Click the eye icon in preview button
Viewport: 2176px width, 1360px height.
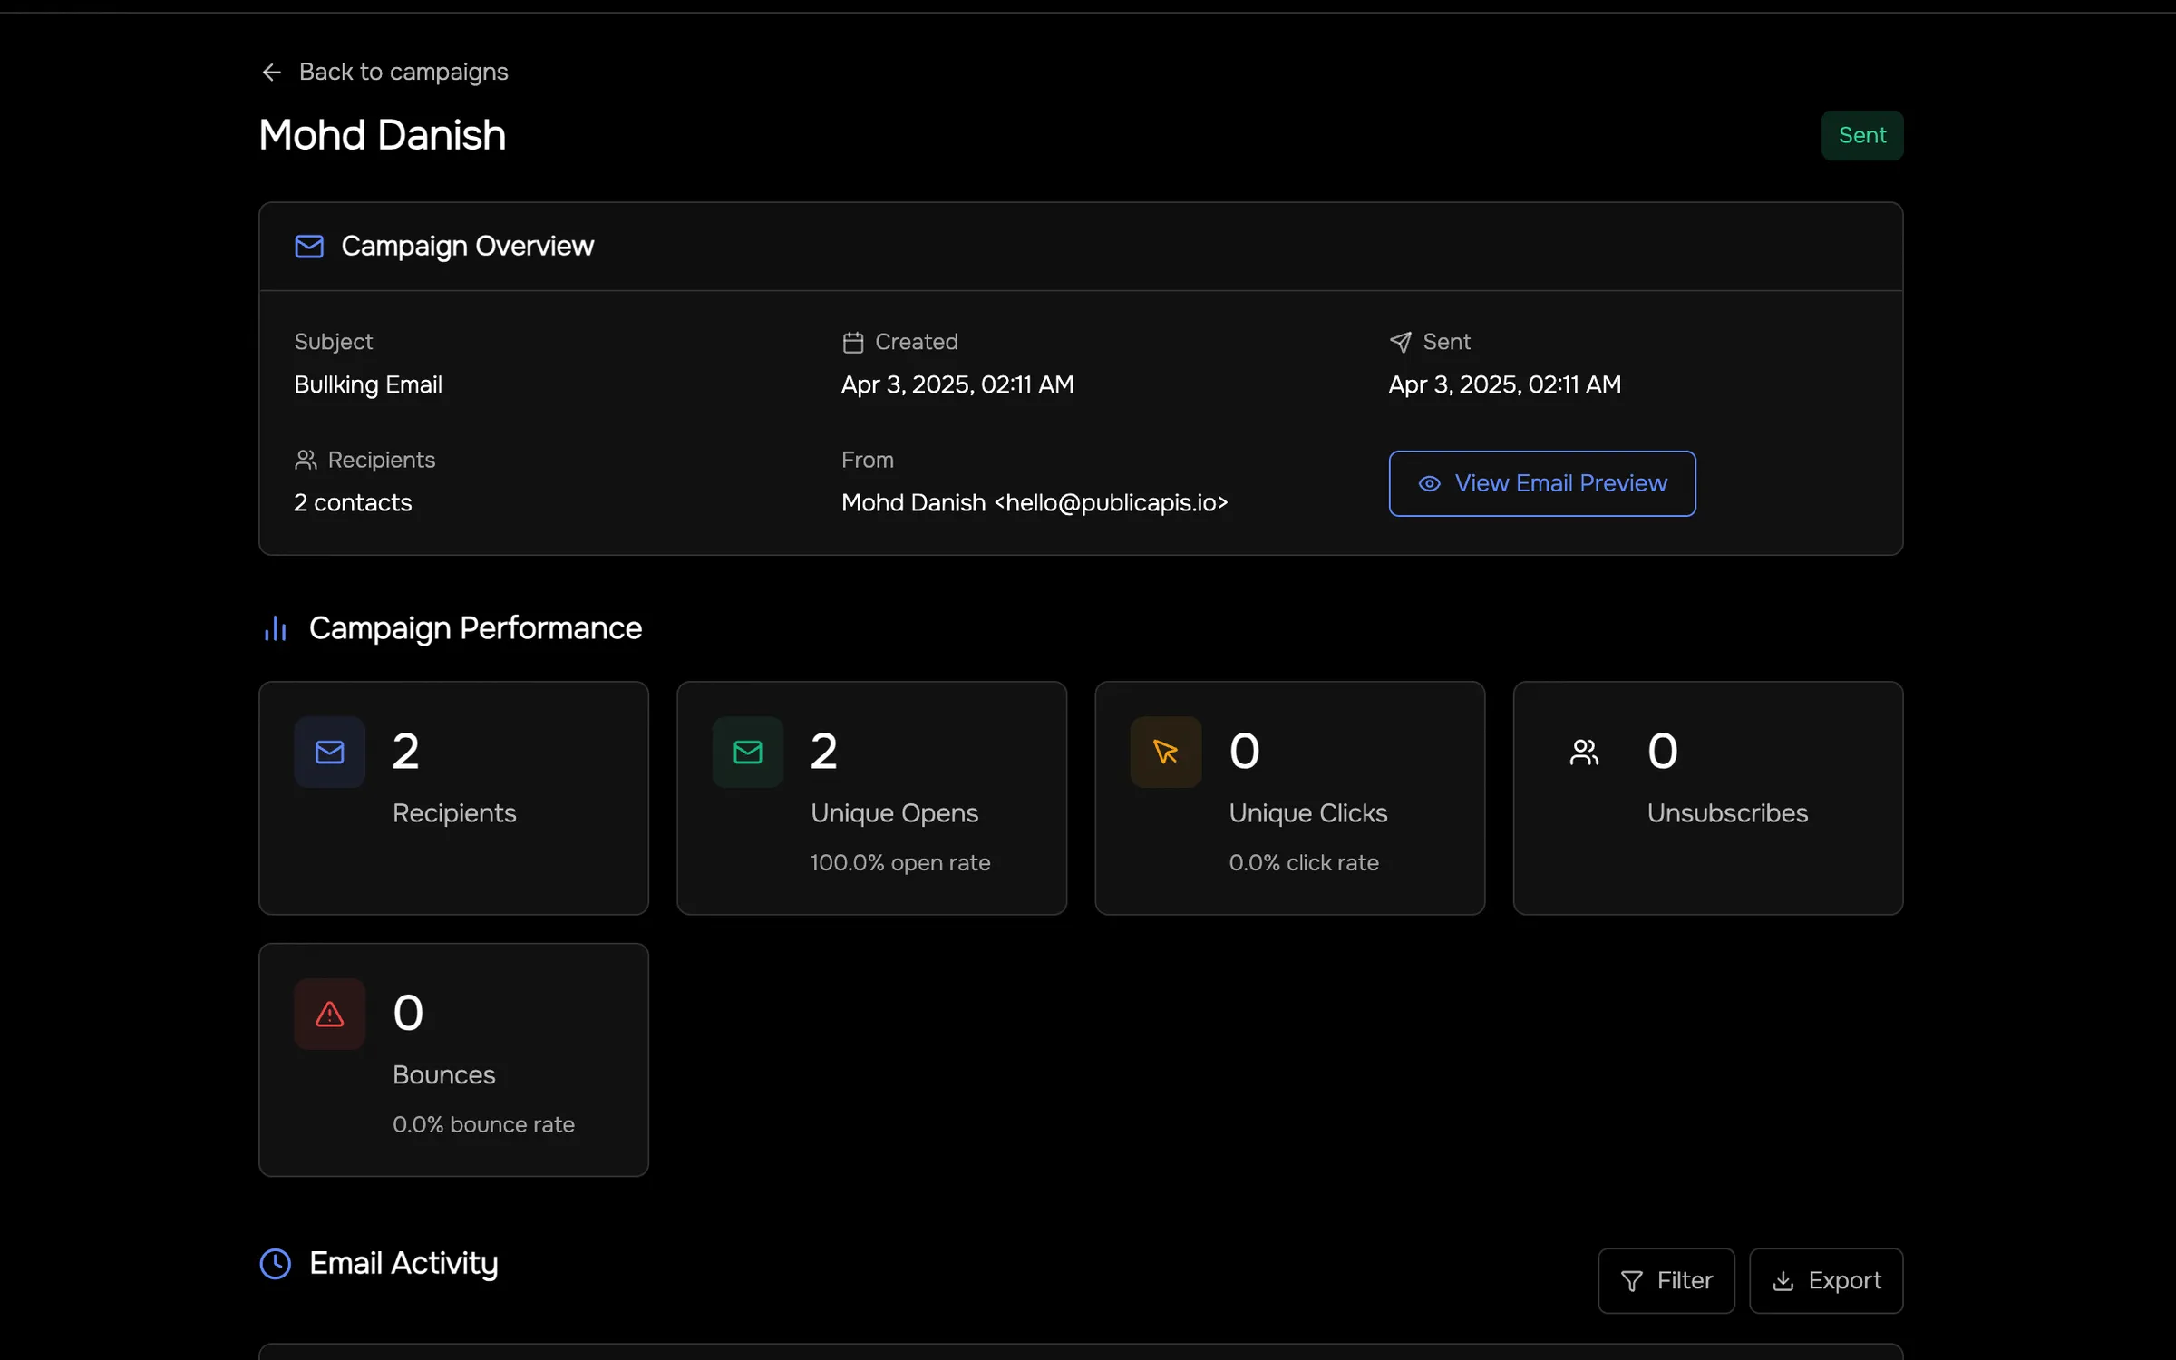(x=1429, y=483)
